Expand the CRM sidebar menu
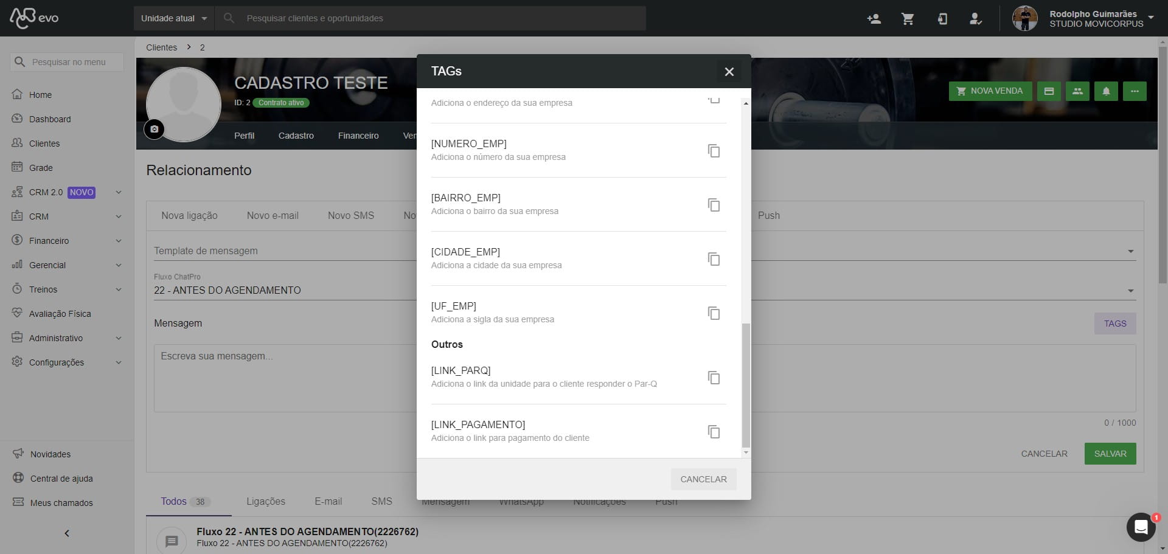The width and height of the screenshot is (1168, 554). click(x=67, y=216)
